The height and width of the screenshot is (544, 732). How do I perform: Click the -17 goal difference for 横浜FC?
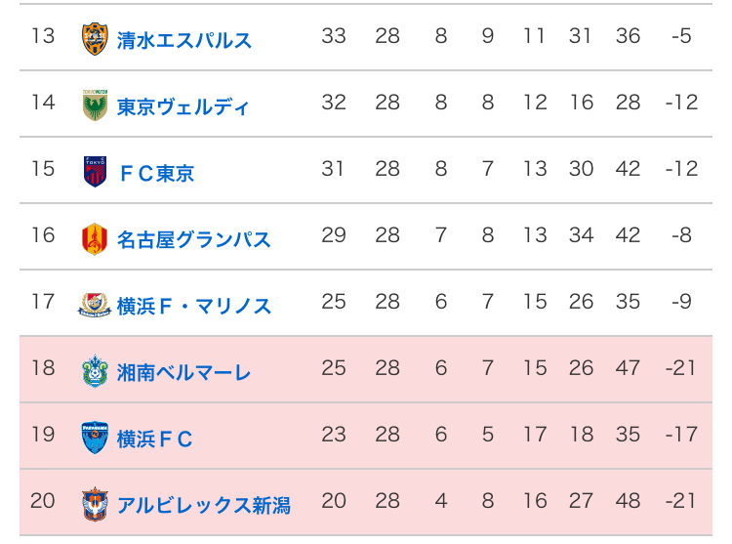[681, 435]
